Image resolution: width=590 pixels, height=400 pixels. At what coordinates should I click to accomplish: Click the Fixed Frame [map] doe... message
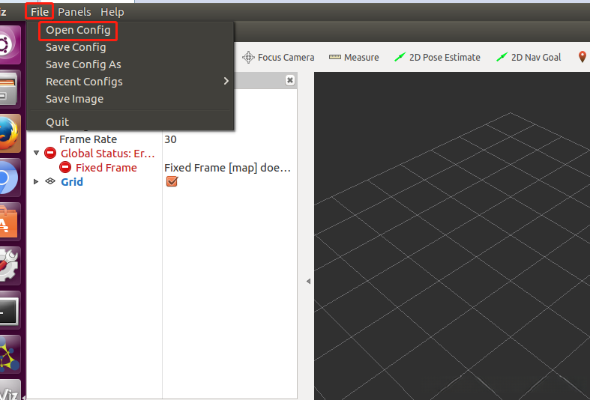[228, 168]
